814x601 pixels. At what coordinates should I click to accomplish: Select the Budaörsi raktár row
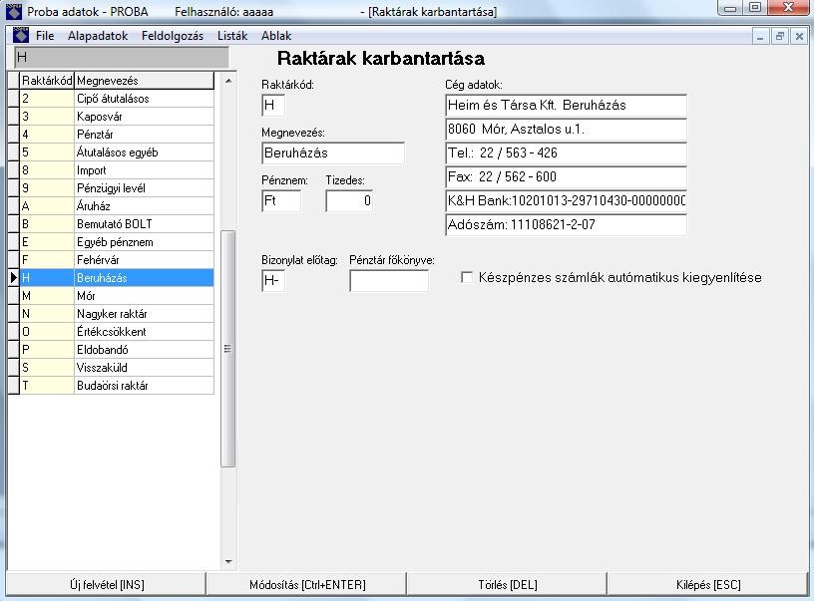coord(144,386)
